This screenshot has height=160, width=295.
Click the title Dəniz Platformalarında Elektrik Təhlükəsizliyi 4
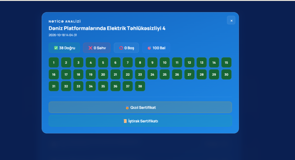(x=107, y=28)
